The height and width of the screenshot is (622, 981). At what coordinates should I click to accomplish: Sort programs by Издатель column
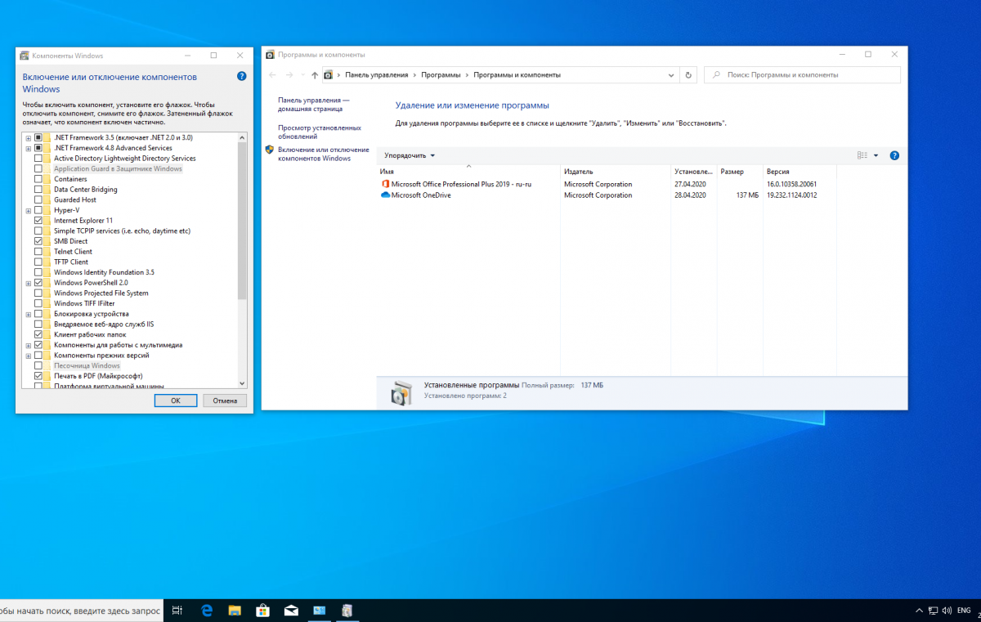point(616,172)
